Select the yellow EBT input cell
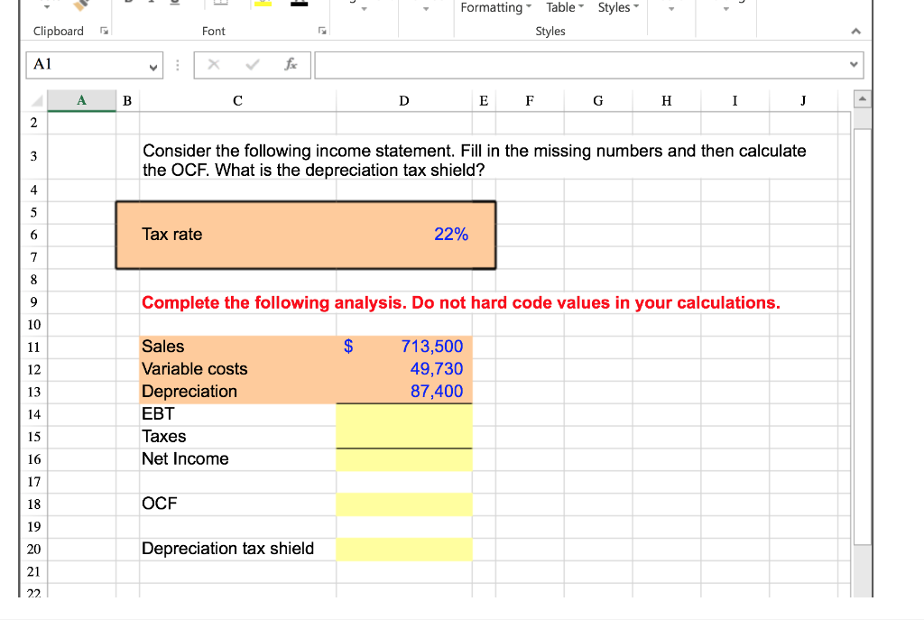The height and width of the screenshot is (620, 924). 403,413
